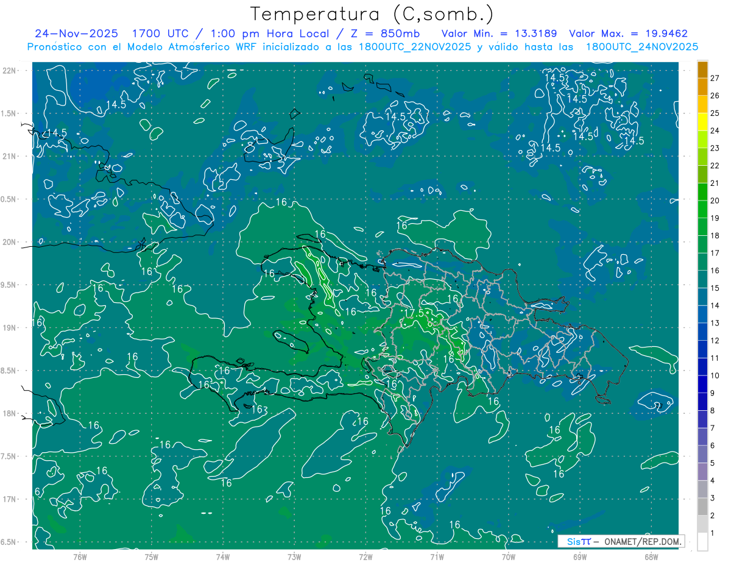Click the '22N' latitude axis label
The width and height of the screenshot is (731, 565).
point(10,70)
